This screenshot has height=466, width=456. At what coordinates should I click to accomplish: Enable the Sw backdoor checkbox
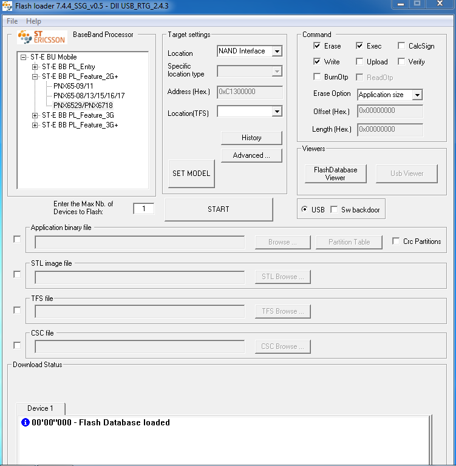[334, 209]
